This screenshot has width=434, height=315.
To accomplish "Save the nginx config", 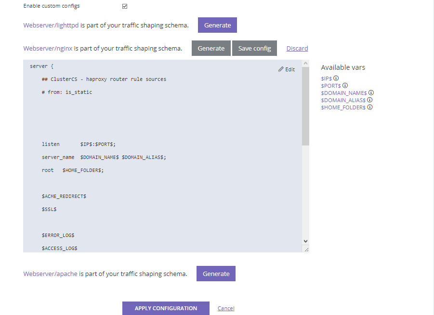I will [x=254, y=48].
